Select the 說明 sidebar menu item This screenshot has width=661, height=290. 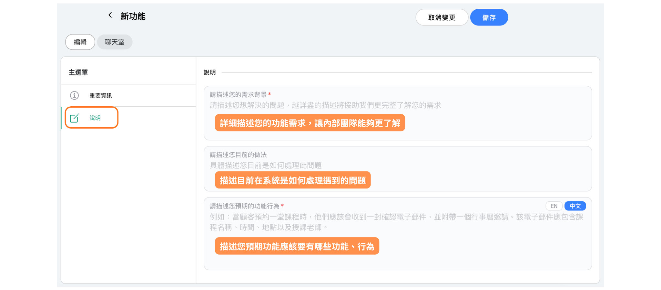95,118
